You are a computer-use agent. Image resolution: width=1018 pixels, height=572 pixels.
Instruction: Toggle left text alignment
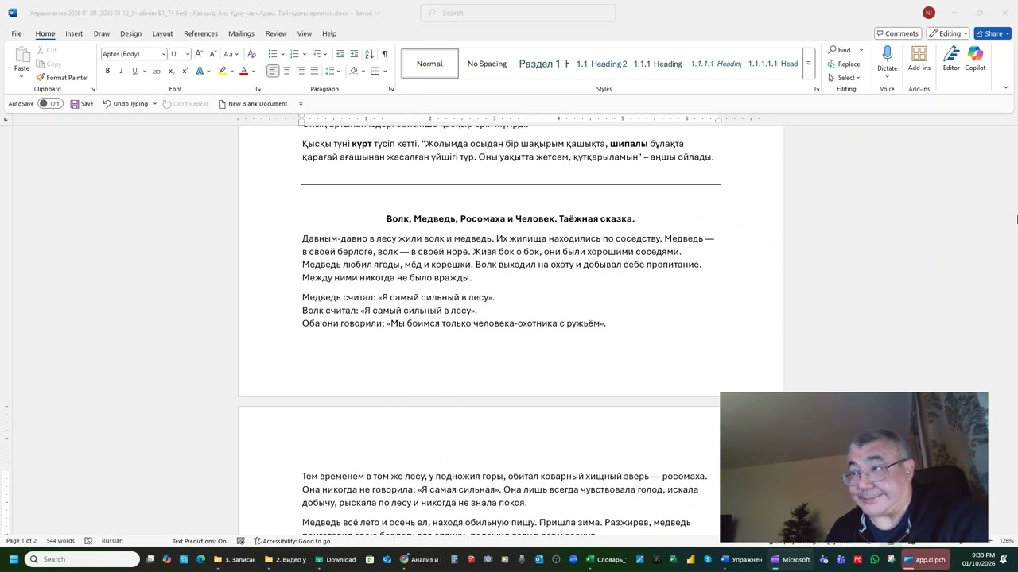(273, 71)
